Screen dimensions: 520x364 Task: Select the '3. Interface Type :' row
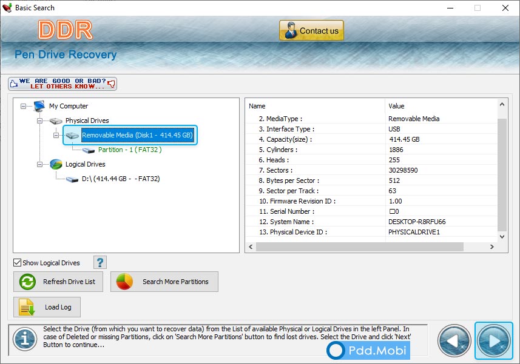point(371,129)
